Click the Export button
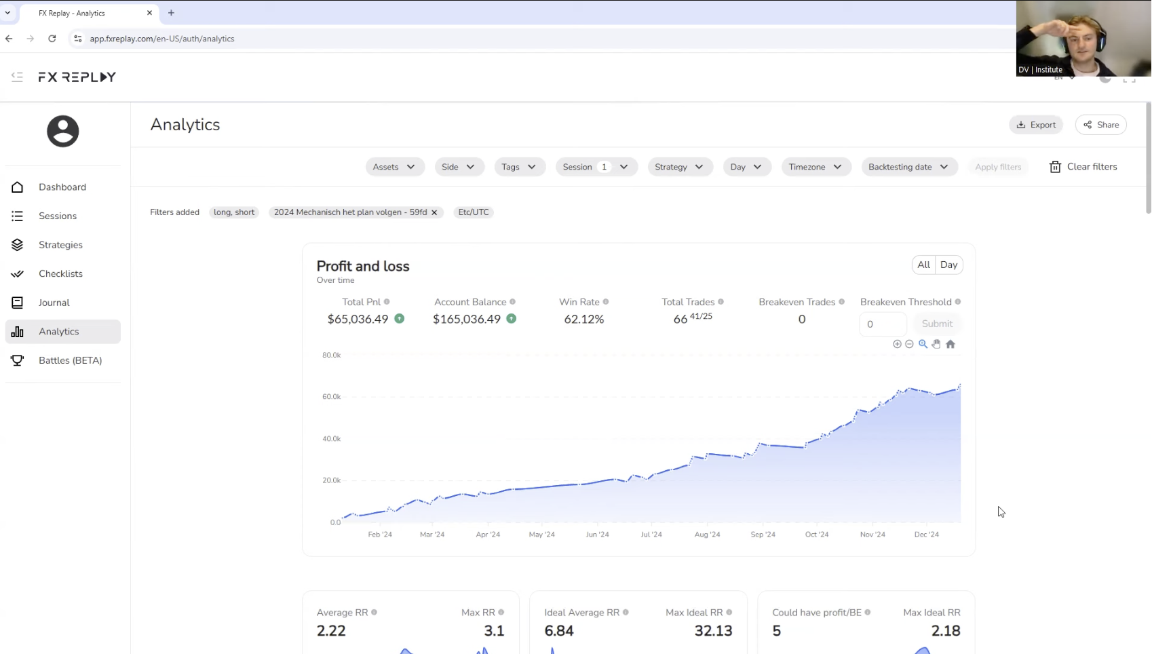1152x654 pixels. click(1036, 125)
